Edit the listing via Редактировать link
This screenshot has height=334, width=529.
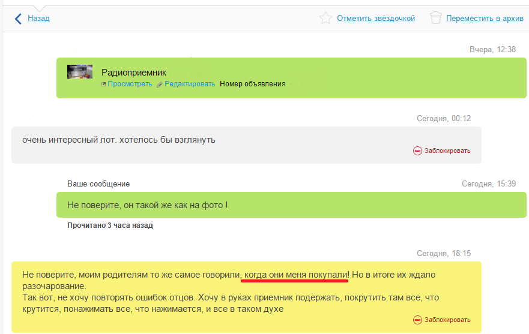(x=190, y=84)
